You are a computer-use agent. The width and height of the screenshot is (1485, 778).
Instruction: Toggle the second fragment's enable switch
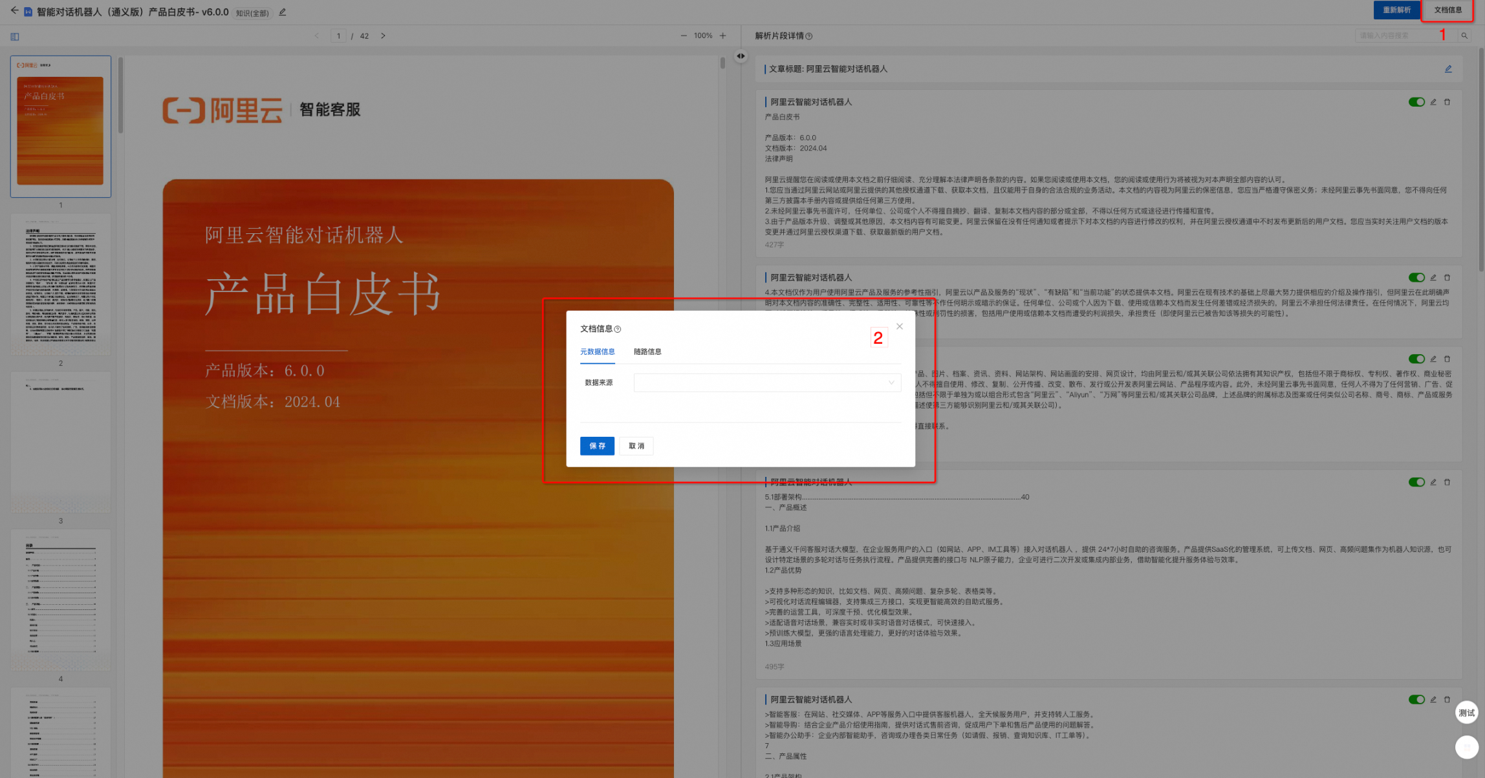coord(1416,278)
